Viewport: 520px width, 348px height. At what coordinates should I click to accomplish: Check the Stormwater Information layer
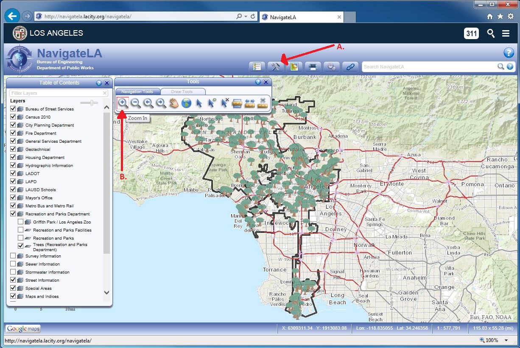13,272
